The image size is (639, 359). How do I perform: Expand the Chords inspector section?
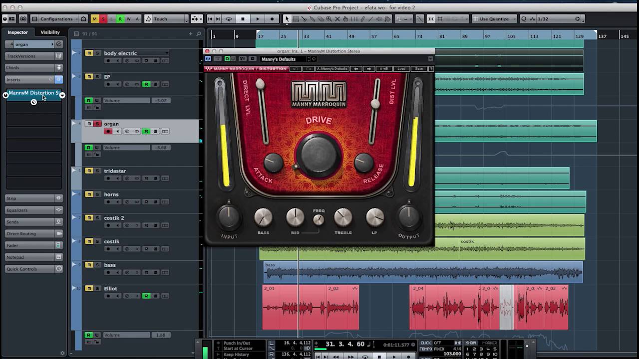[33, 68]
